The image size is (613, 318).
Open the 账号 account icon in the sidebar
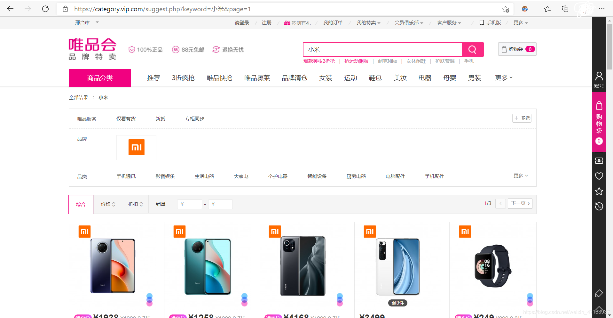pos(599,80)
